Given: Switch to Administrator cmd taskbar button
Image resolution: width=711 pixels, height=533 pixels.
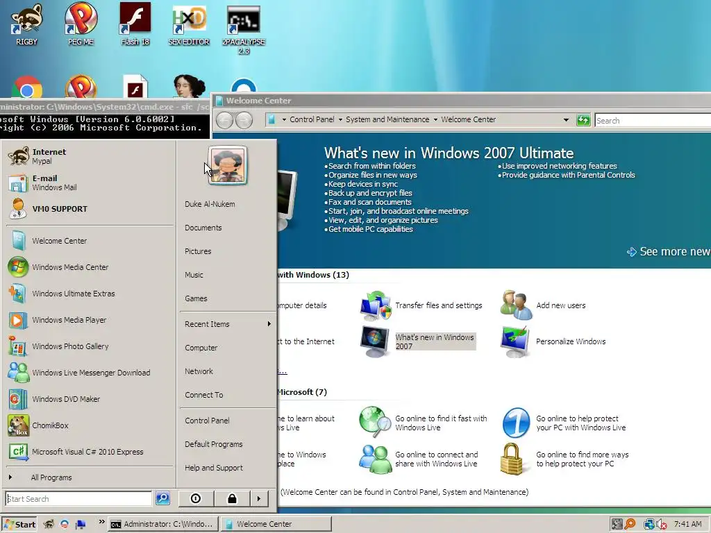Looking at the screenshot, I should coord(163,524).
